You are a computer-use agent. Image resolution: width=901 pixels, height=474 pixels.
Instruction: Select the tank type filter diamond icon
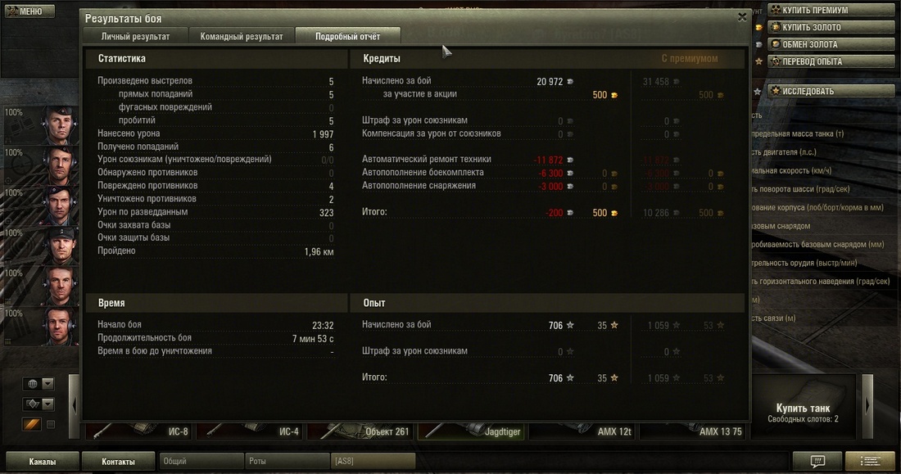(33, 404)
